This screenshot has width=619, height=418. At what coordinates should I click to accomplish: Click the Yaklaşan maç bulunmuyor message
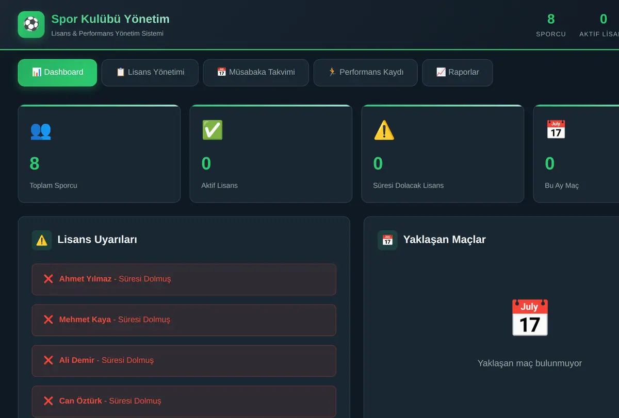point(530,363)
